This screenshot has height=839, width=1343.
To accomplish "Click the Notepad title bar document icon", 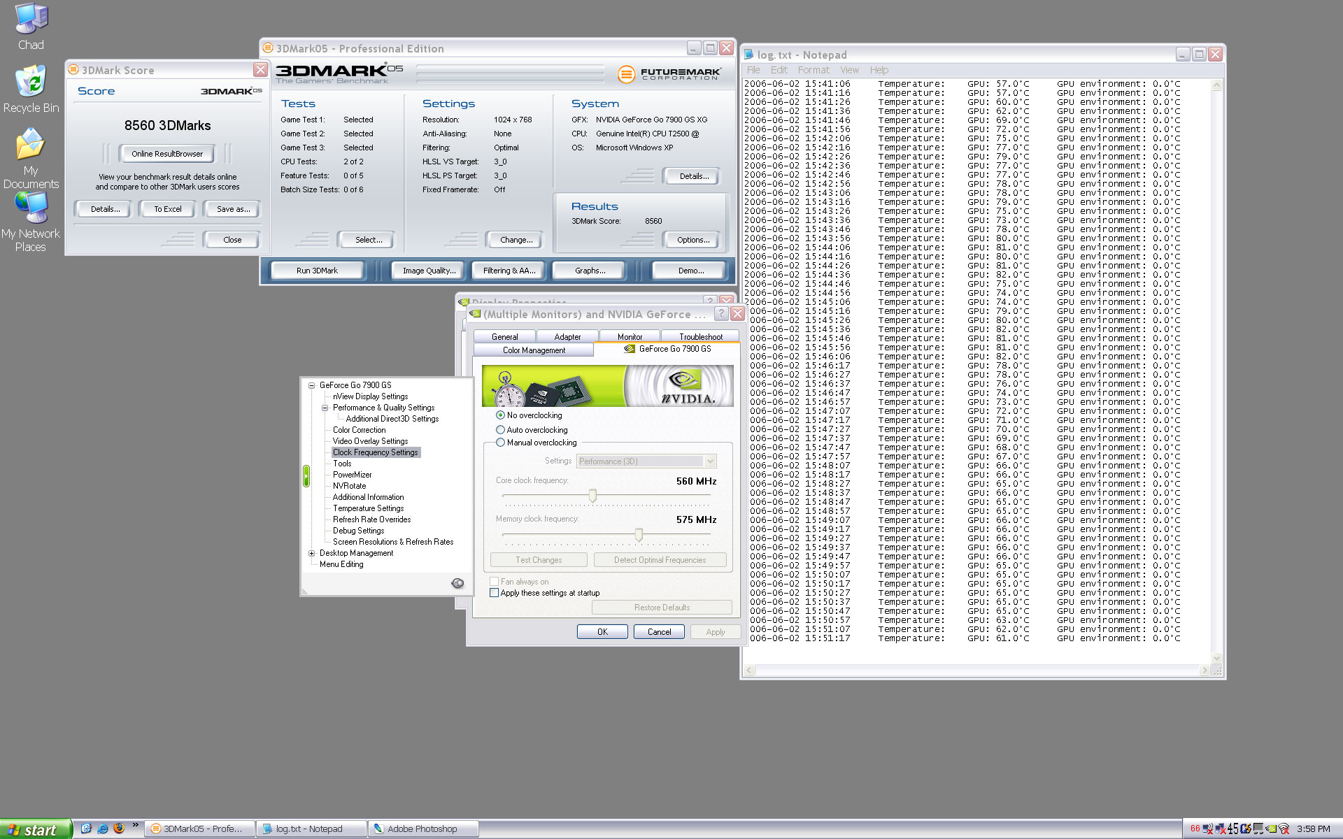I will coord(748,55).
